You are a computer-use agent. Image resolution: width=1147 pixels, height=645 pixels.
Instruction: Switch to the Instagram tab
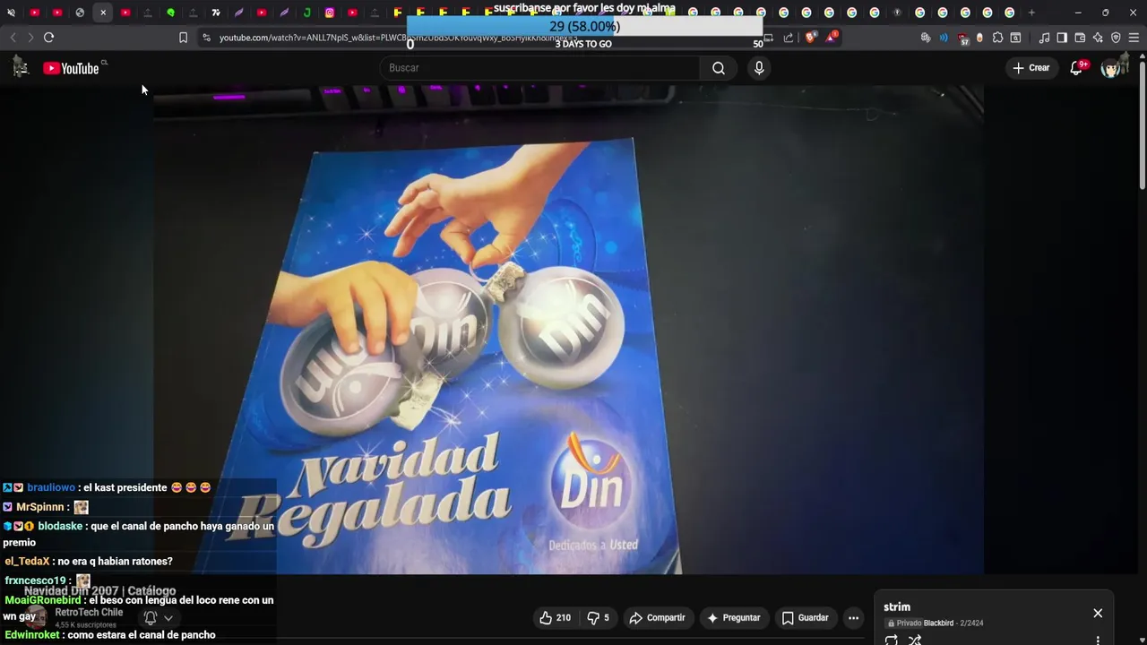330,13
